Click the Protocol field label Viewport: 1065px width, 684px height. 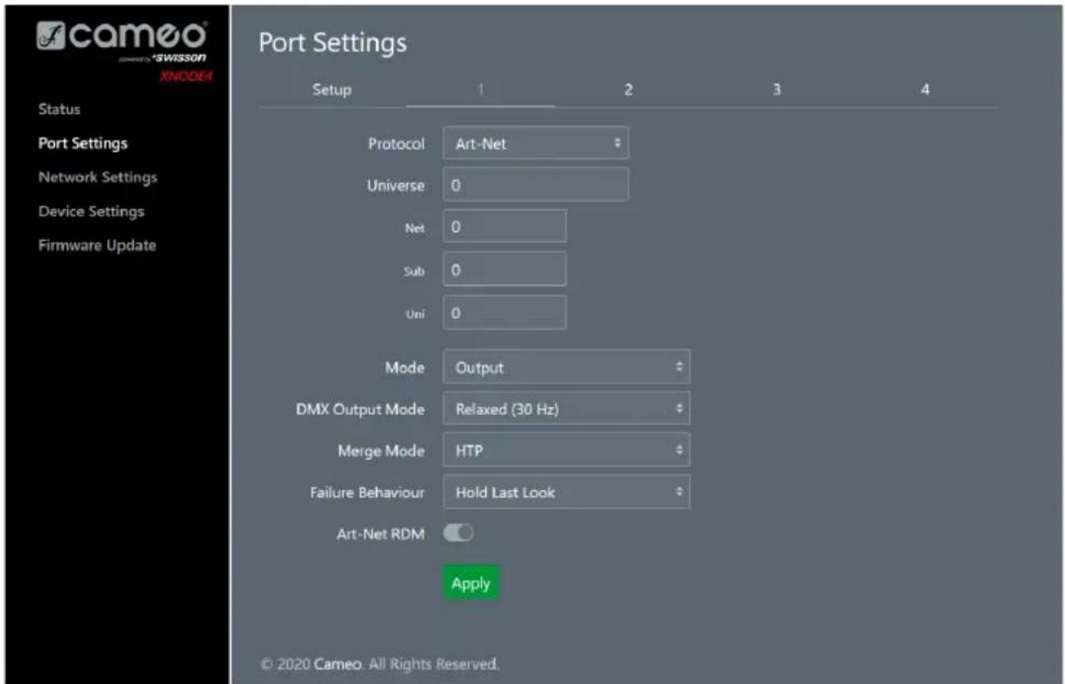395,144
